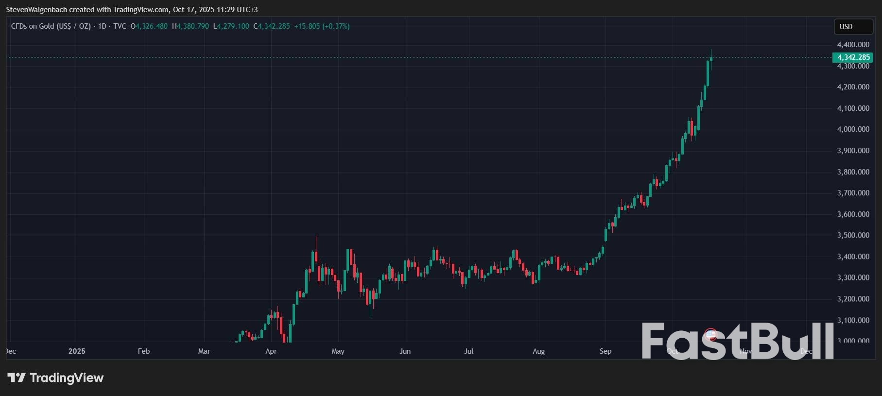Select the 1D interval label in legend
This screenshot has height=396, width=882.
(x=102, y=26)
